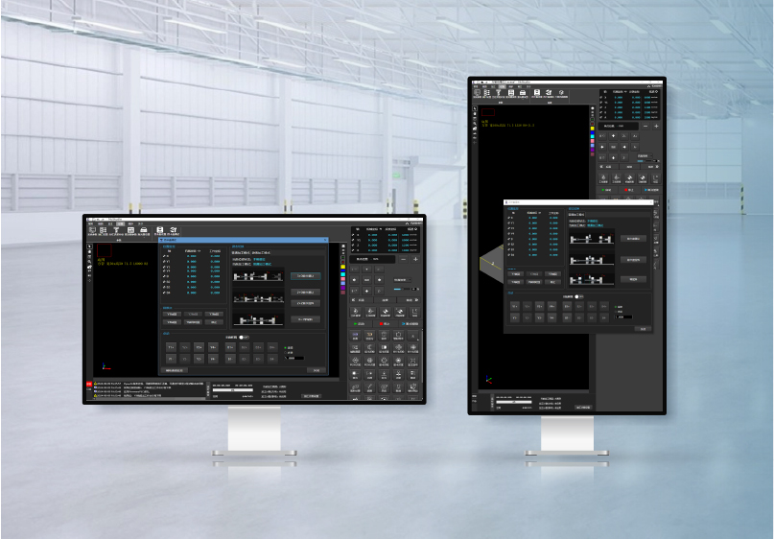Select the green-dot radio option in the landscape dialog

pyautogui.click(x=285, y=348)
